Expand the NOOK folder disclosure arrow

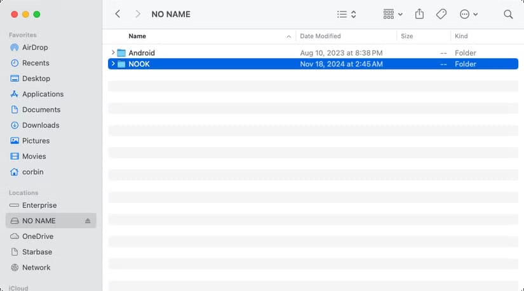(113, 64)
